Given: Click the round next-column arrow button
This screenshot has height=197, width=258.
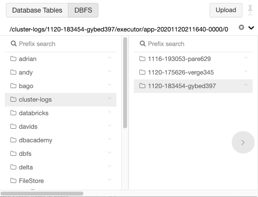Looking at the screenshot, I should click(243, 142).
